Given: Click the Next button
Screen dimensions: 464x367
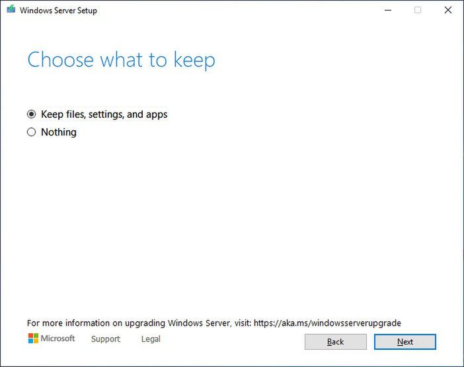Looking at the screenshot, I should (405, 342).
